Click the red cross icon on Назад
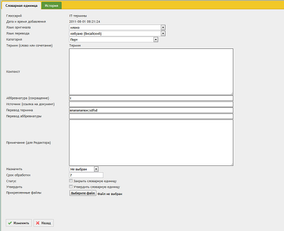Image resolution: width=284 pixels, height=231 pixels. click(x=38, y=223)
